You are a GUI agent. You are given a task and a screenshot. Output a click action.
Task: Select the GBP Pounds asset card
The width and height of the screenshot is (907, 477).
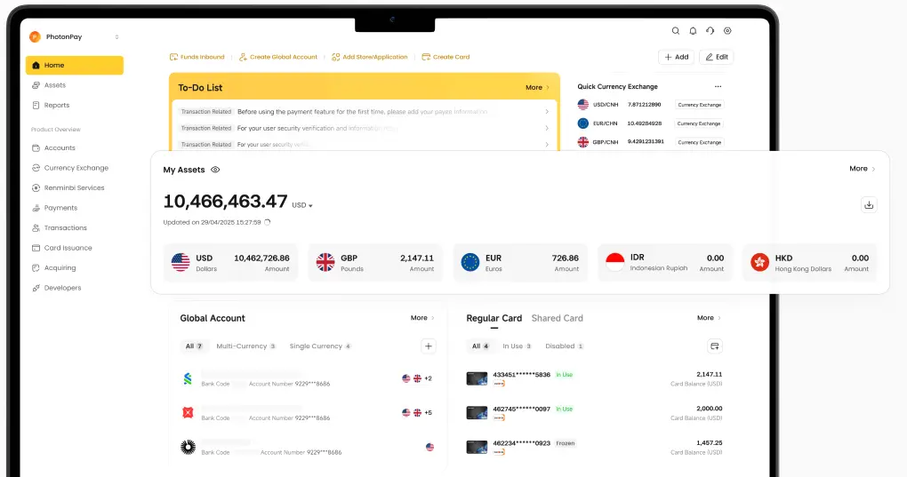point(375,263)
